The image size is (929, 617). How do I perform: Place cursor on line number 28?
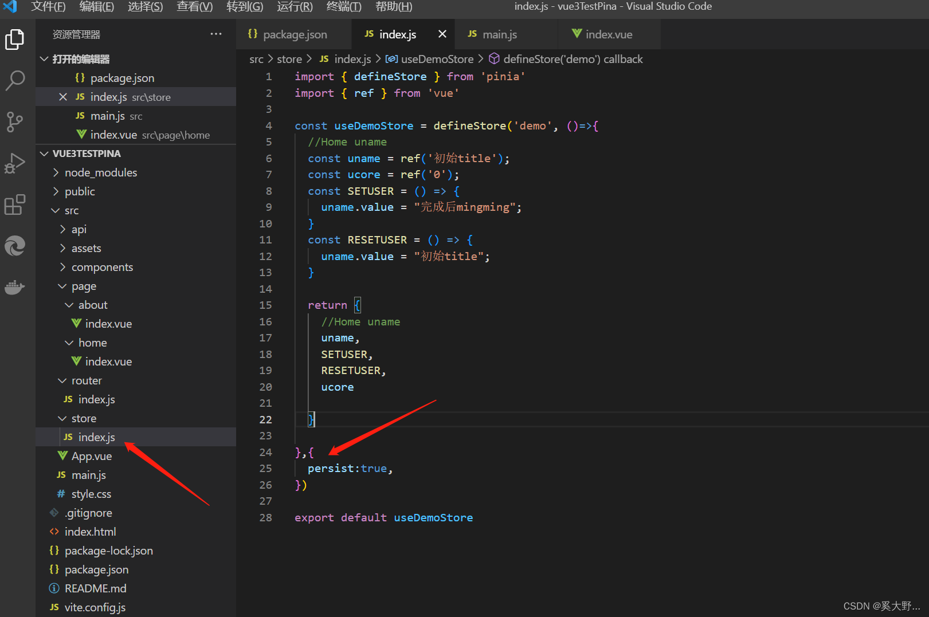(x=265, y=517)
